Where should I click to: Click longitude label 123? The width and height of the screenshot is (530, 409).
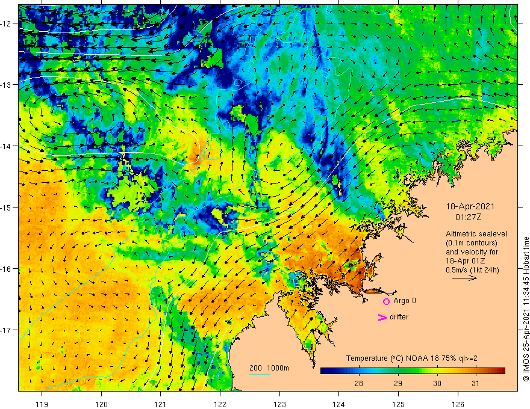pos(279,404)
